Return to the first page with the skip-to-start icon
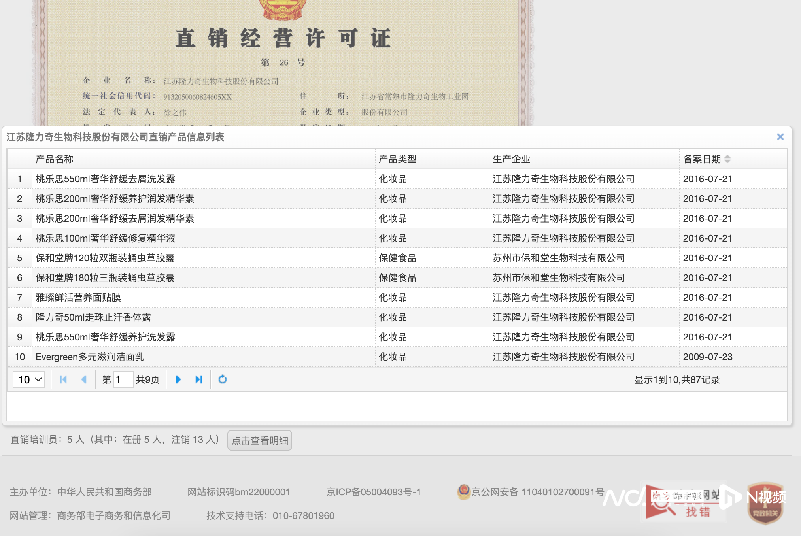 click(63, 379)
